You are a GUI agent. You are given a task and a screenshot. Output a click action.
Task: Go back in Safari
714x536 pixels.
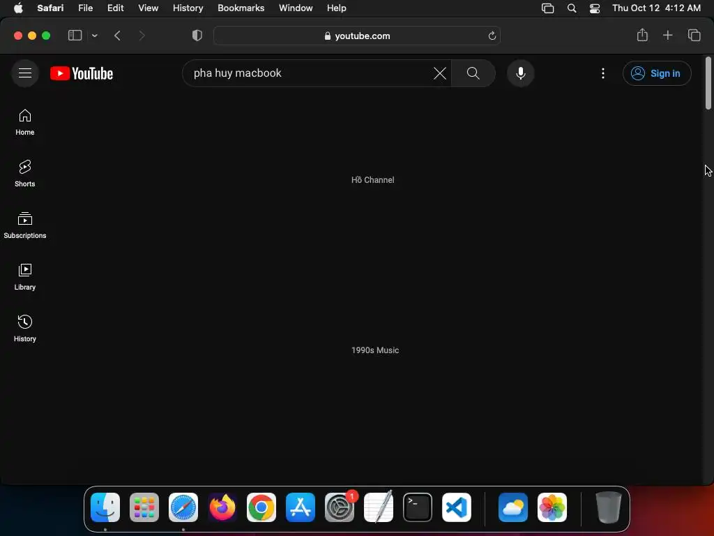pos(117,36)
